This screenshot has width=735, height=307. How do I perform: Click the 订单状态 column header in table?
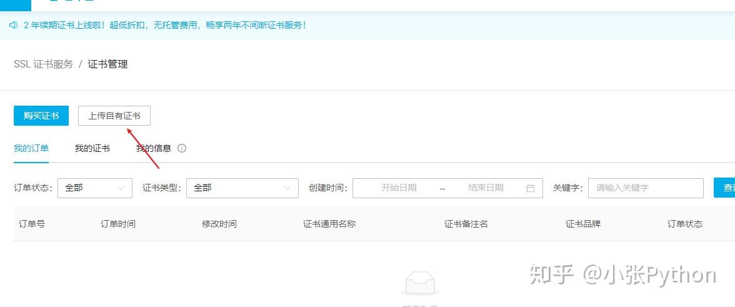[685, 224]
